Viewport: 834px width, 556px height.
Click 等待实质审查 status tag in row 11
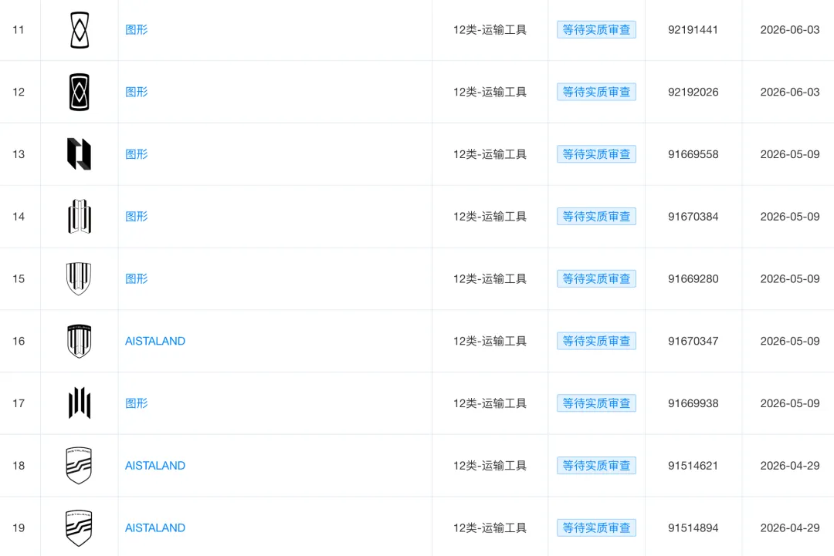point(596,30)
